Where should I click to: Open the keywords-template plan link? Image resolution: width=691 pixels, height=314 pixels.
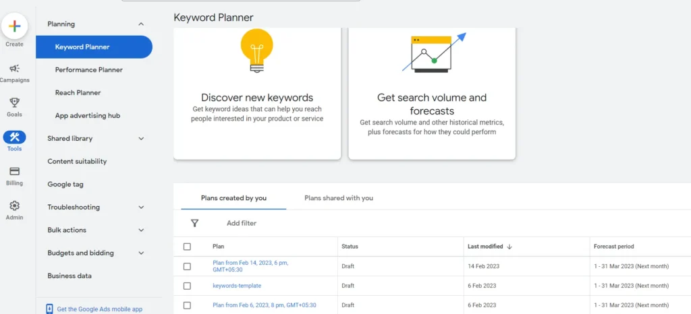(237, 286)
